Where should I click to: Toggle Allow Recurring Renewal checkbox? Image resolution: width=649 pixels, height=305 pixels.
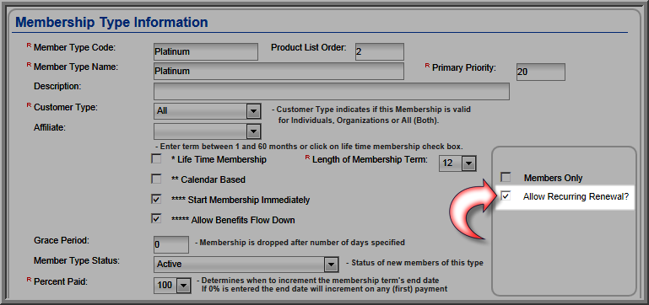(506, 196)
